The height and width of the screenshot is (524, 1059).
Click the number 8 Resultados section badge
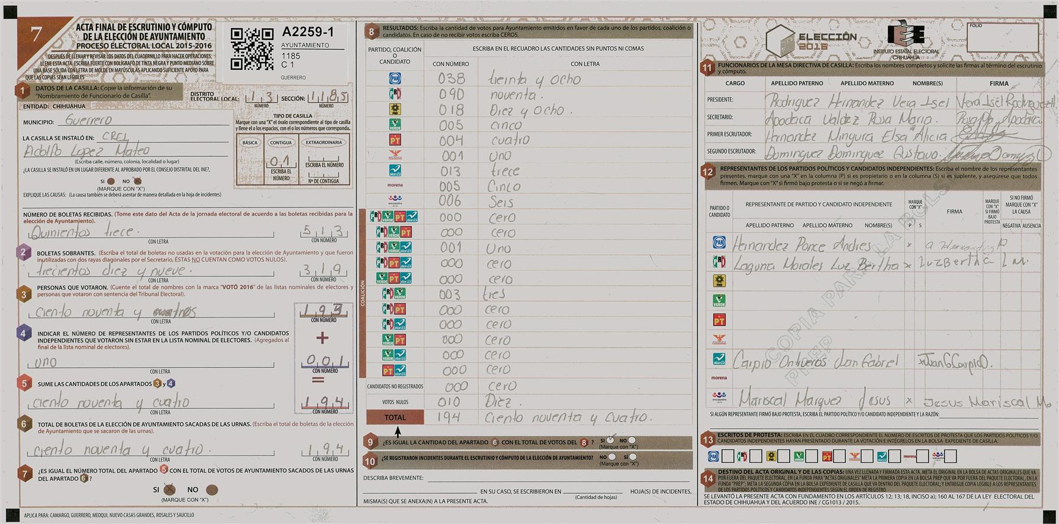coord(372,33)
